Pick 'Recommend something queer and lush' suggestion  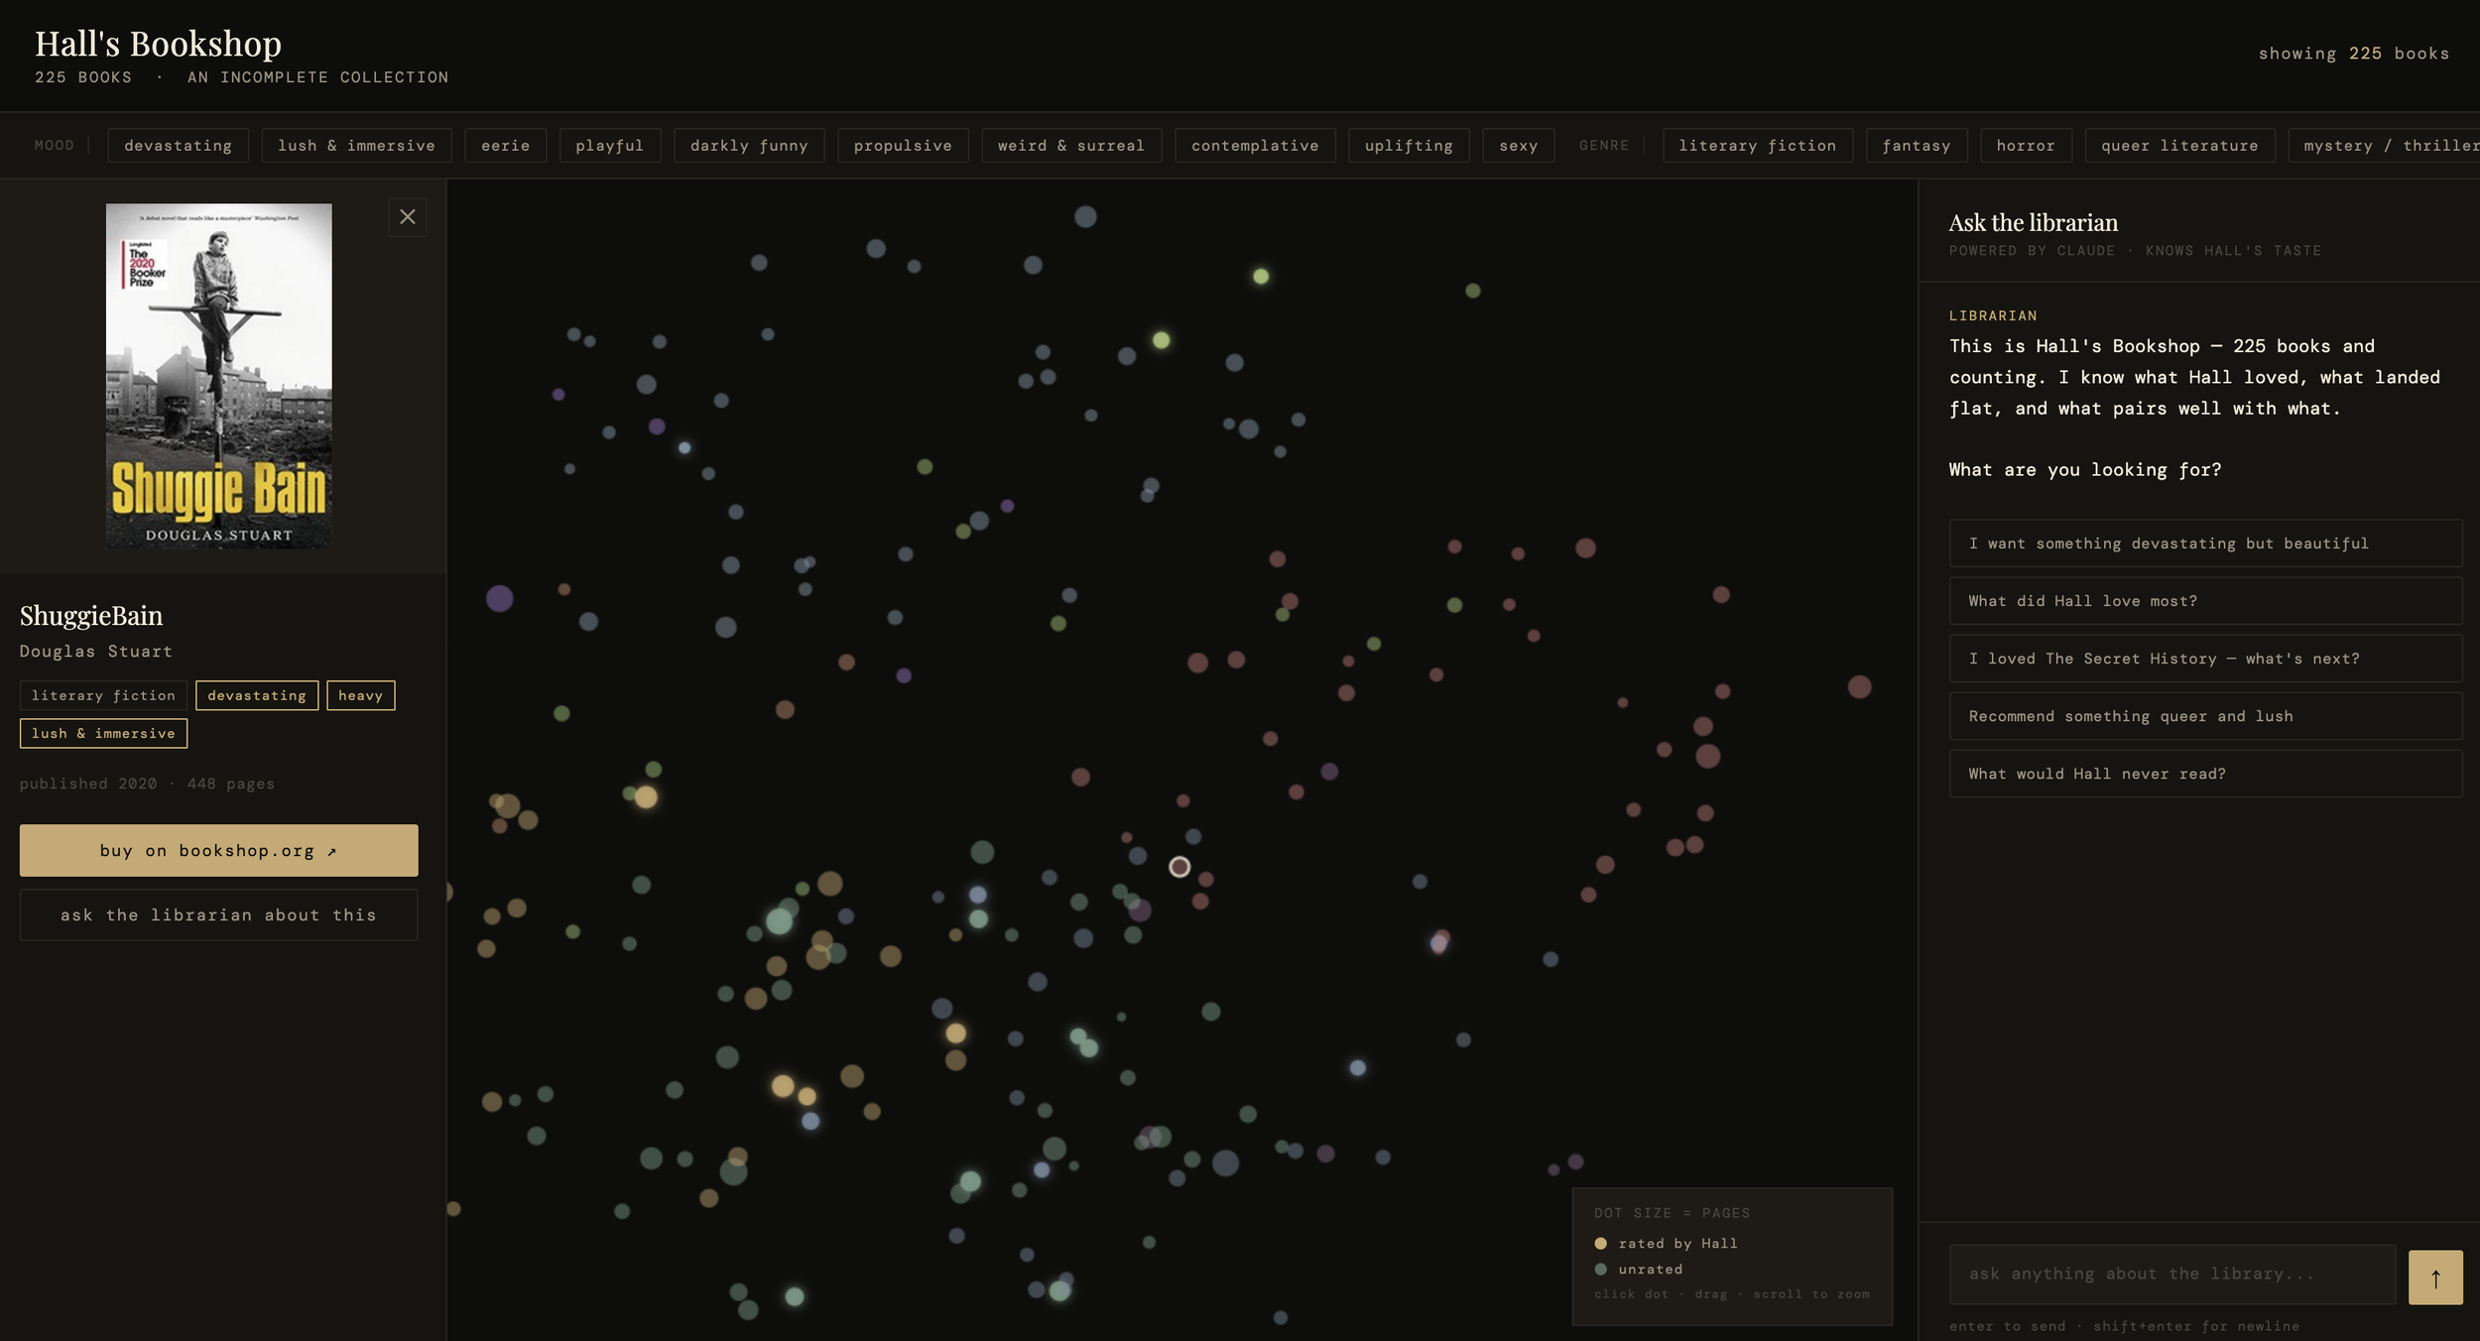coord(2204,716)
